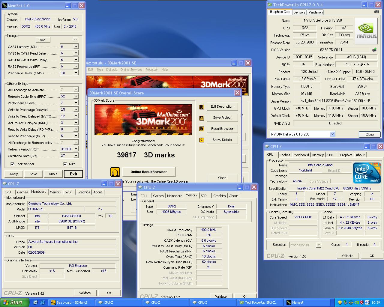384x307 pixels.
Task: Click the Save Project floppy disk icon
Action: click(202, 118)
